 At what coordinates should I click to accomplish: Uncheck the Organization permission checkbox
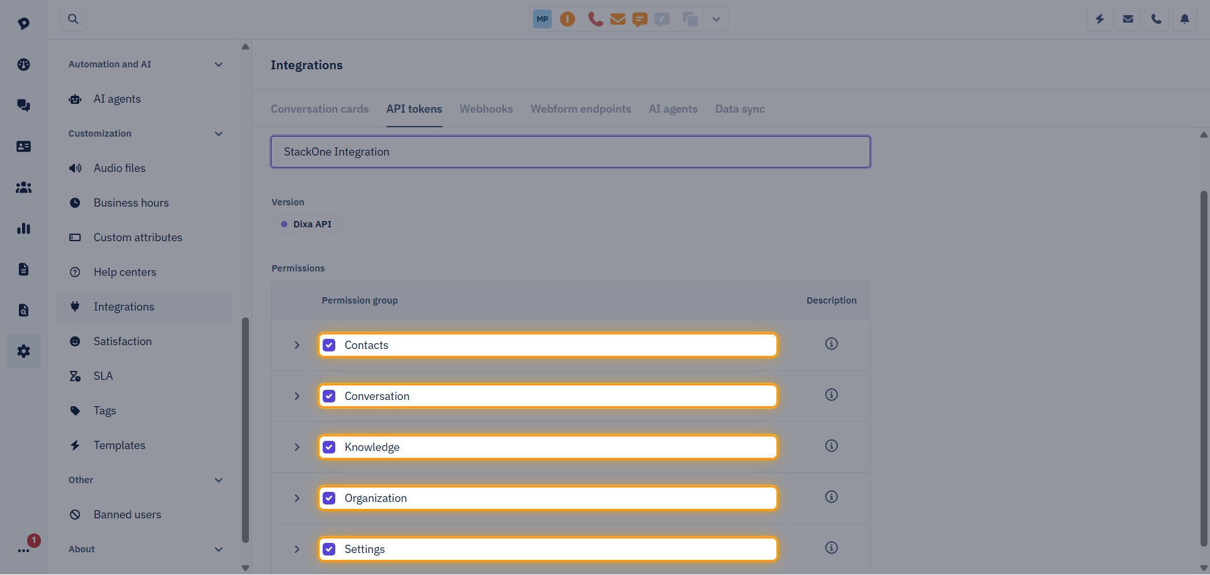329,498
